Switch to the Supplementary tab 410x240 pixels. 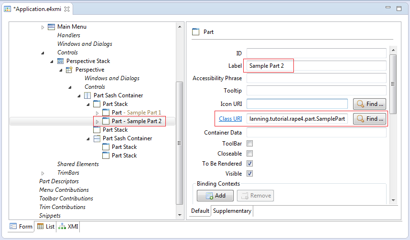pyautogui.click(x=232, y=211)
